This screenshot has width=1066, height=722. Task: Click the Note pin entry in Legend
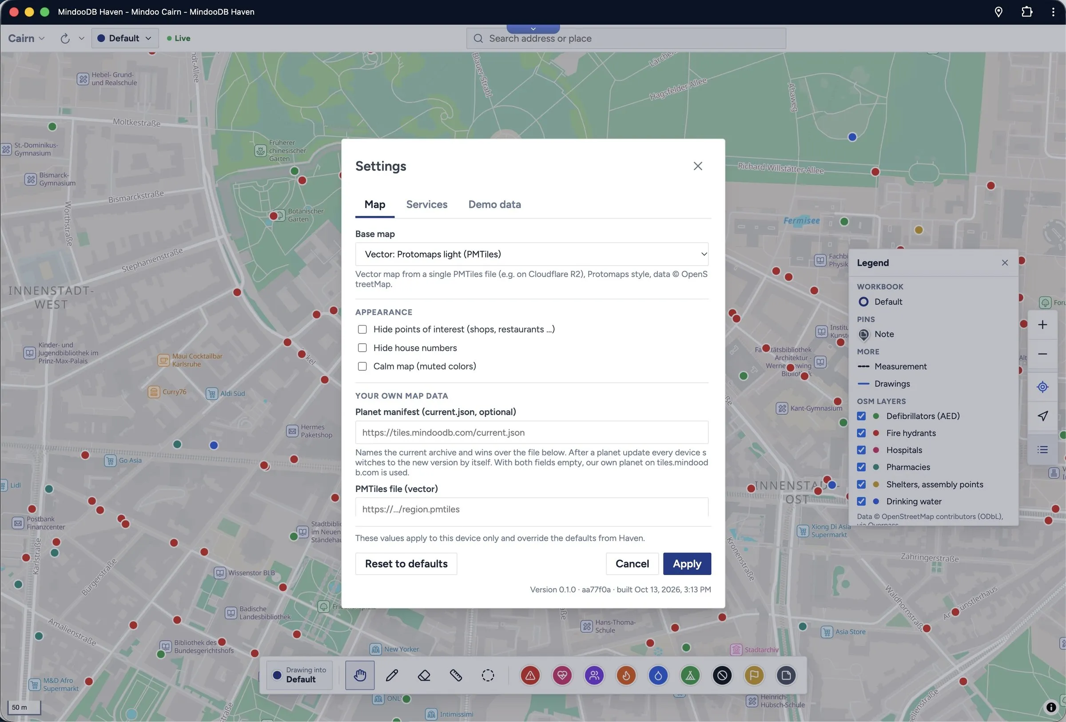tap(876, 335)
